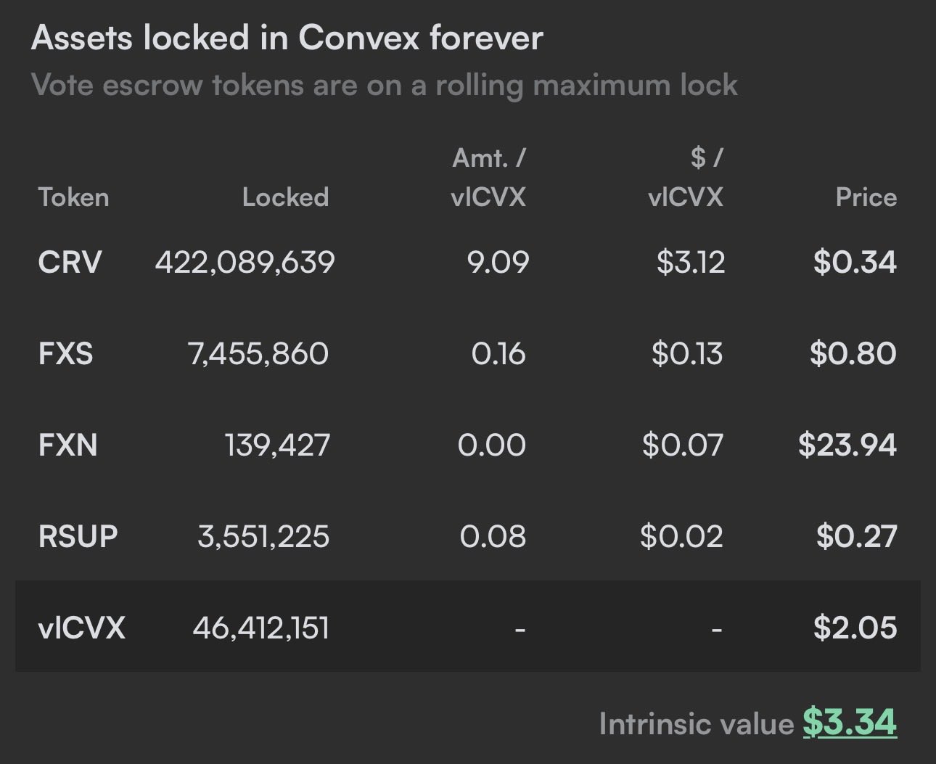Click CRV dollar per vlCVX value $3.12
936x764 pixels.
pyautogui.click(x=690, y=262)
